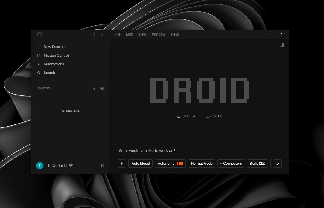Toggle the right side panel icon

(282, 45)
